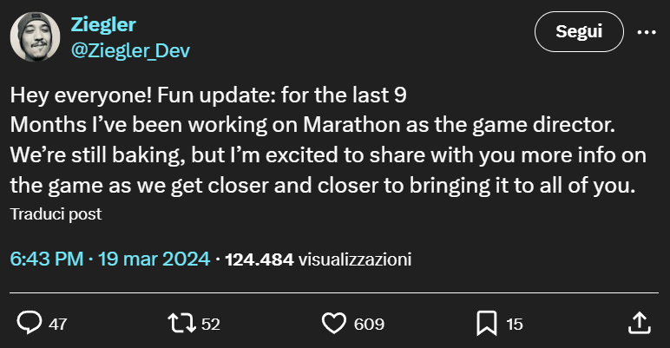670x348 pixels.
Task: Click Ziegler's profile avatar picture
Action: pyautogui.click(x=34, y=37)
